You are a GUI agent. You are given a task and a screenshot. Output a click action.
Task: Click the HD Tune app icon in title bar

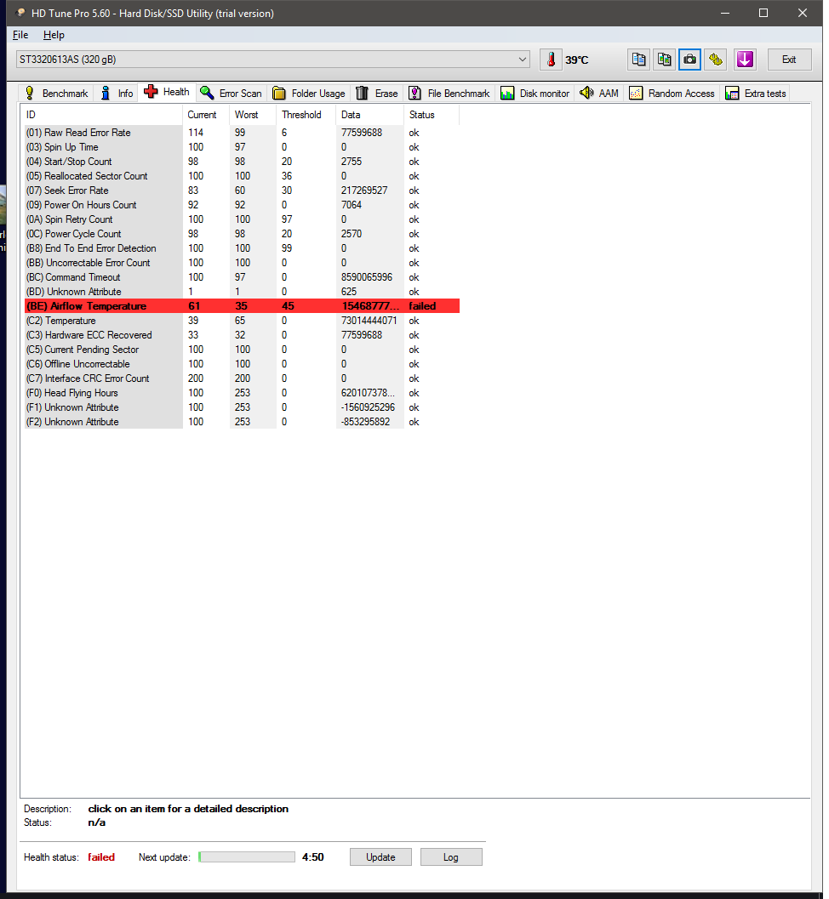click(x=20, y=13)
